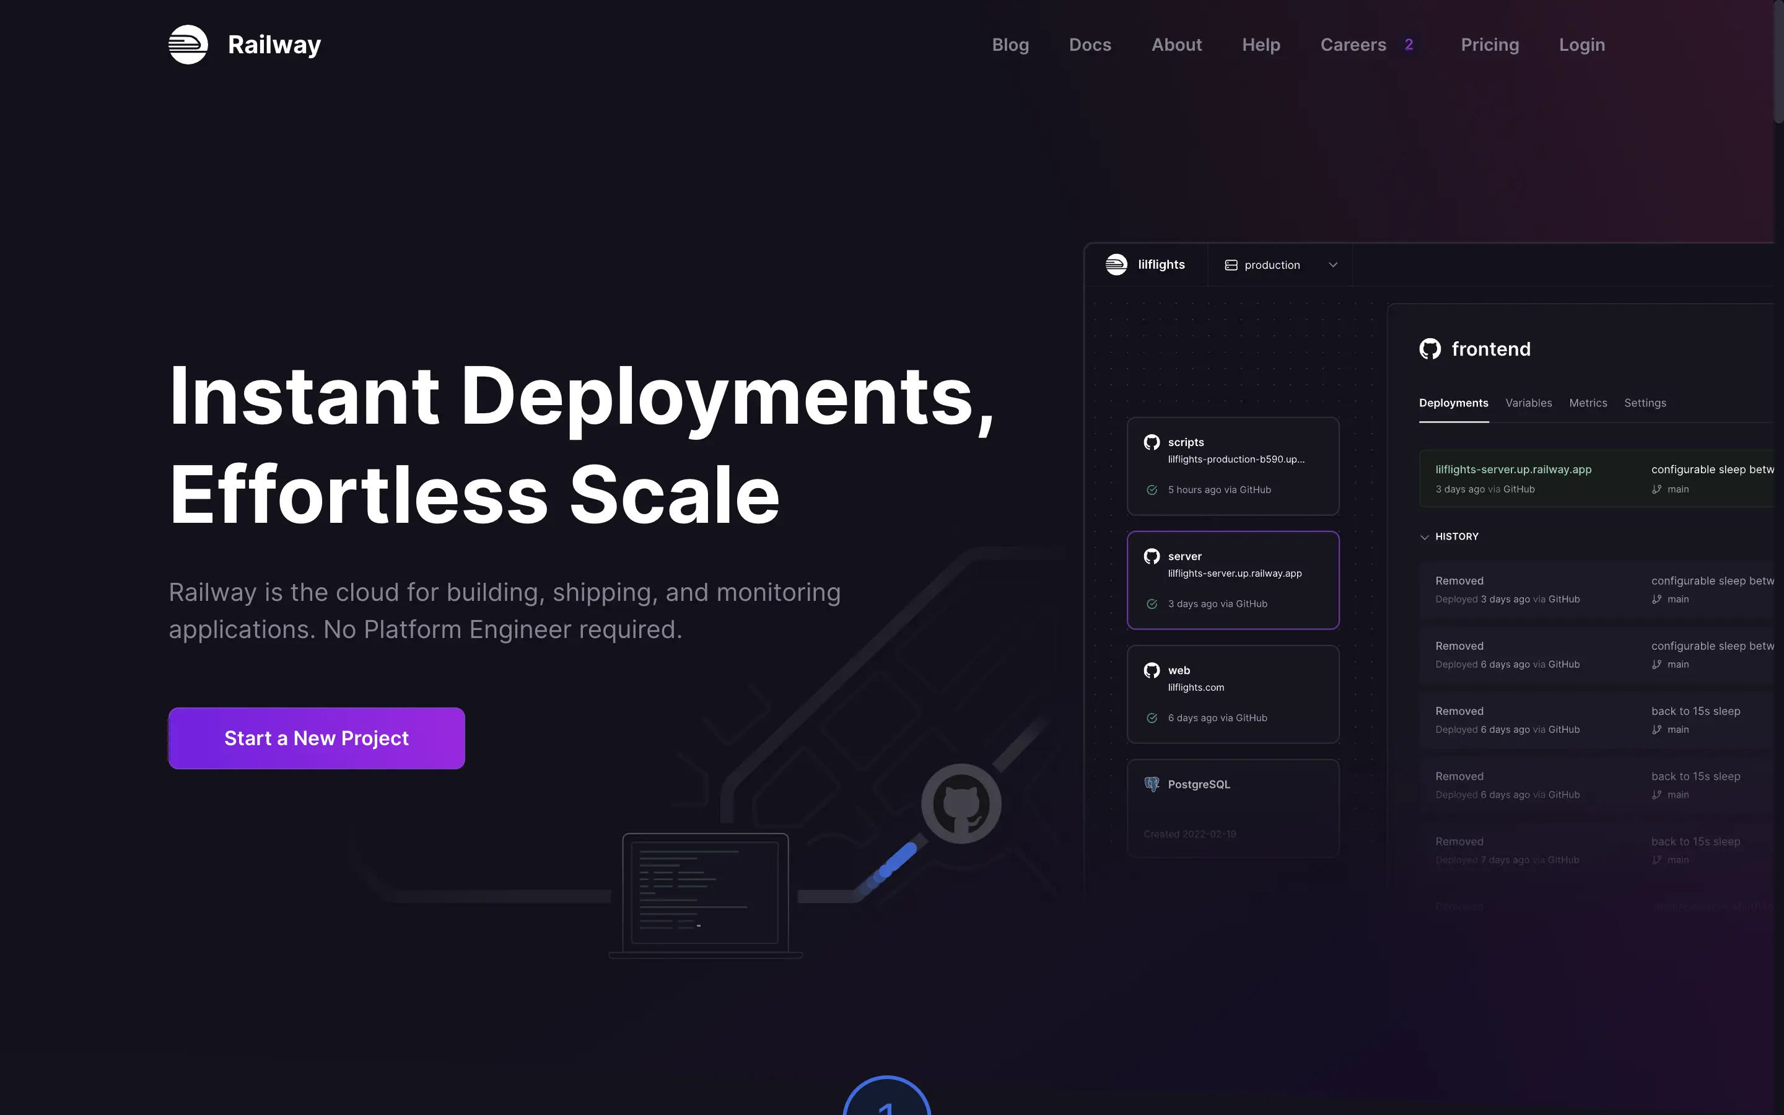Image resolution: width=1784 pixels, height=1115 pixels.
Task: Click success checkmark on scripts card
Action: (1152, 491)
